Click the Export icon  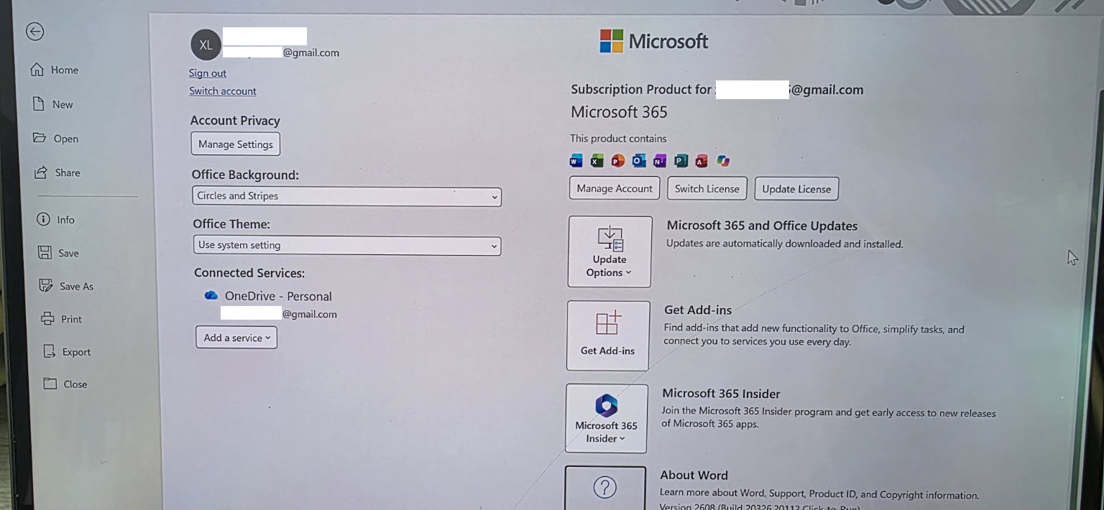[50, 351]
